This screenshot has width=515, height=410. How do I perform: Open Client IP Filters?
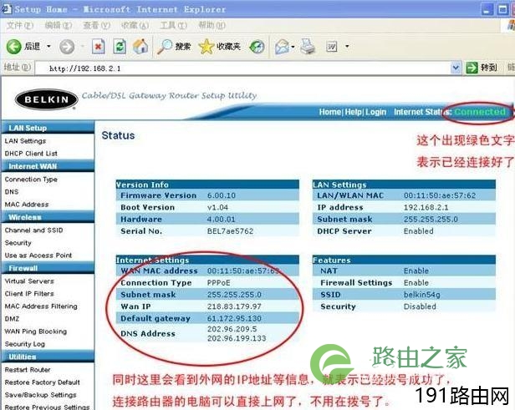(x=29, y=294)
